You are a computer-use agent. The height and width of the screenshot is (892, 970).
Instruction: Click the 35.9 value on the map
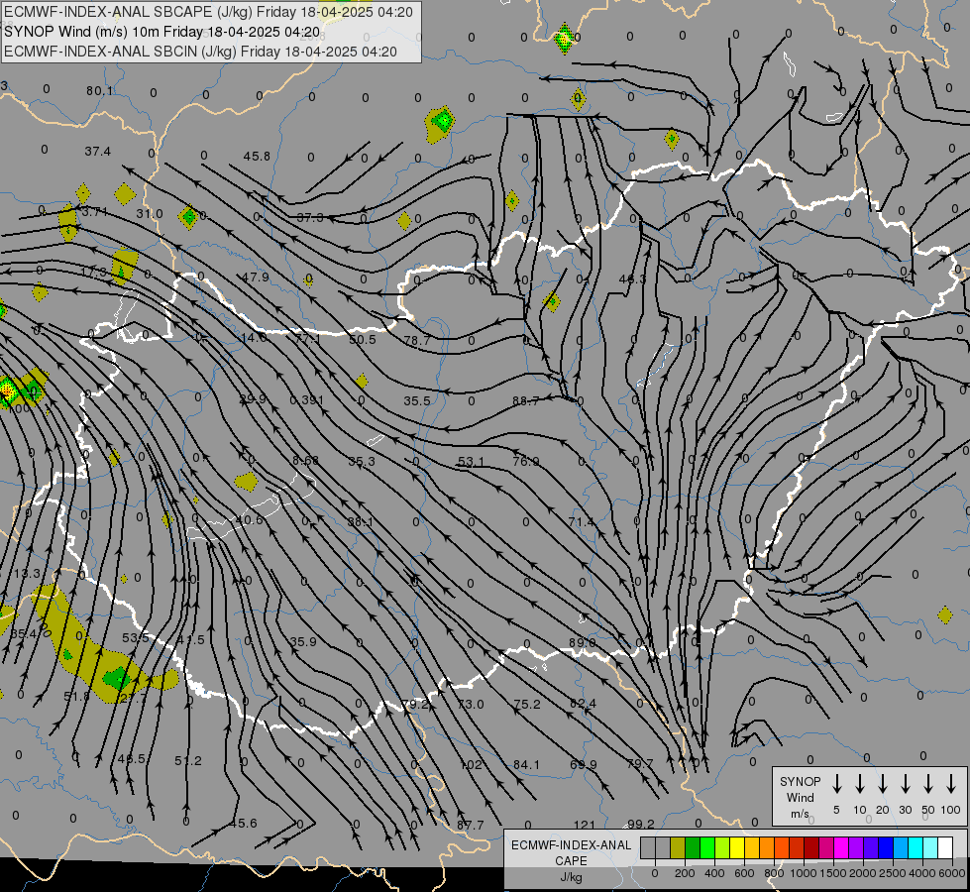(303, 642)
